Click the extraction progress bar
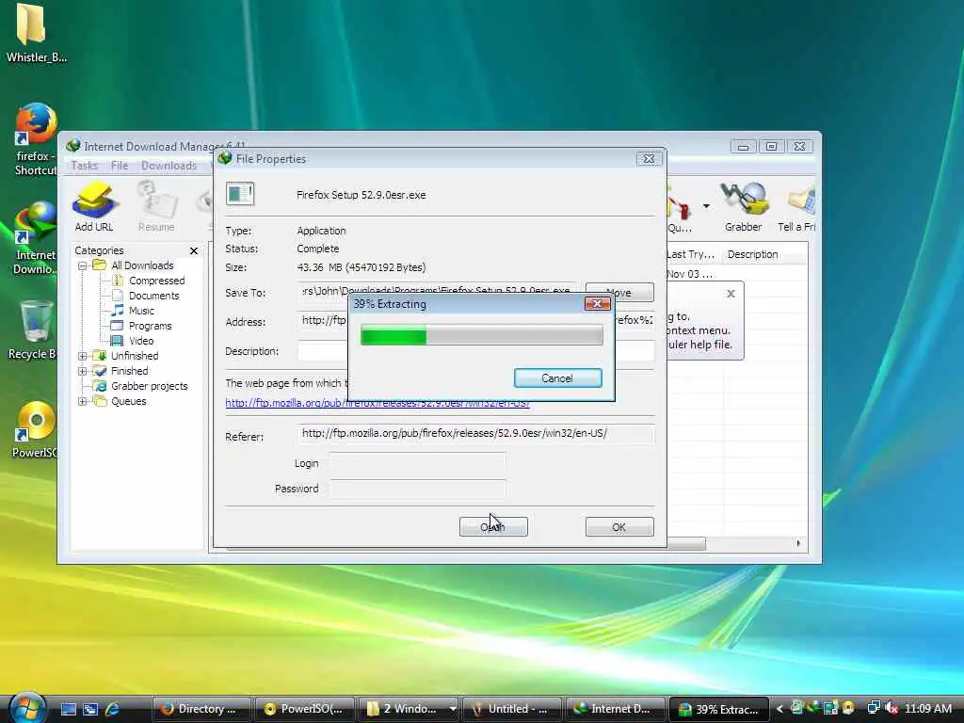The width and height of the screenshot is (964, 723). tap(481, 335)
